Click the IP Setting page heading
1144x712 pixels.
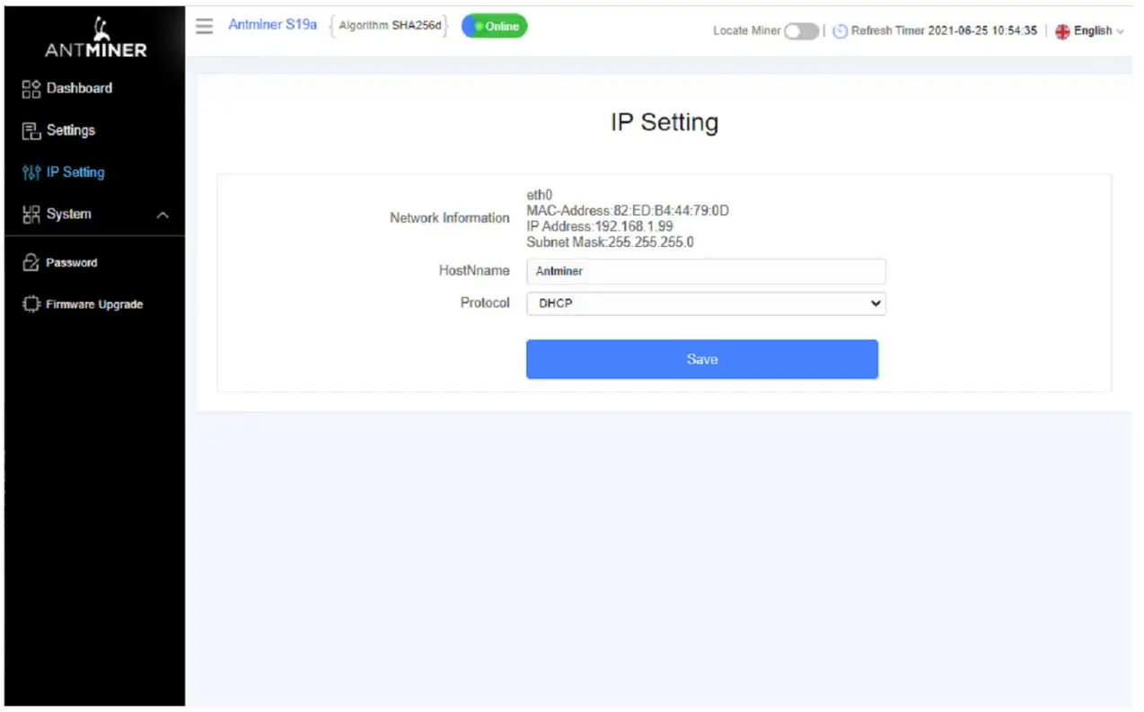click(x=664, y=122)
